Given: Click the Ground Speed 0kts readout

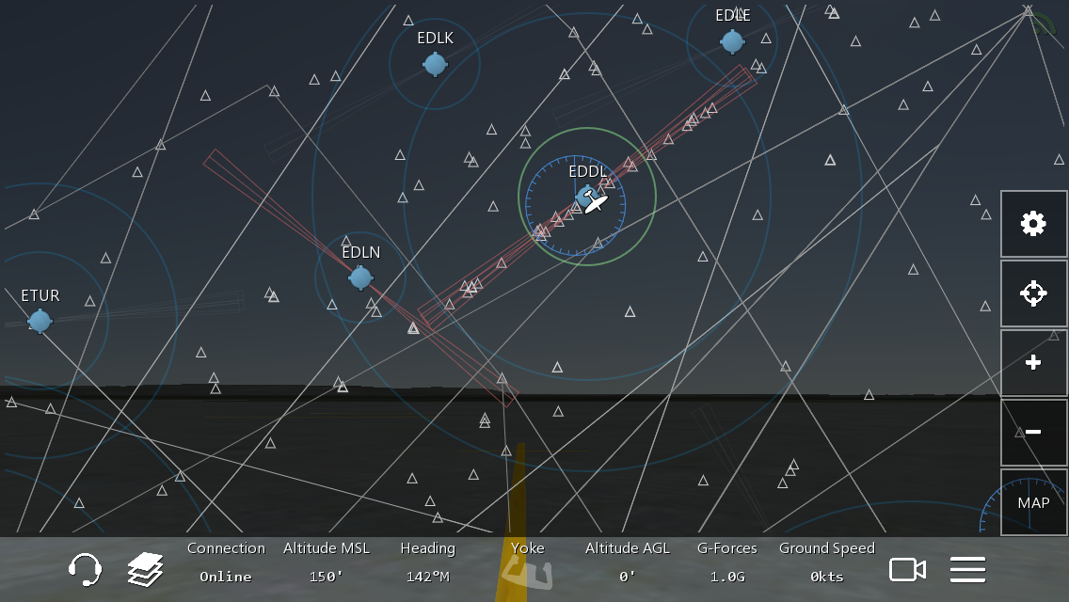Looking at the screenshot, I should click(x=827, y=563).
